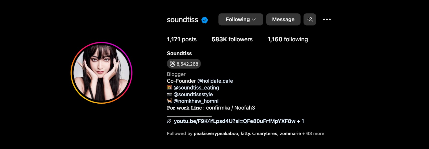Click the Threads logo badge 8,542,268

point(184,64)
